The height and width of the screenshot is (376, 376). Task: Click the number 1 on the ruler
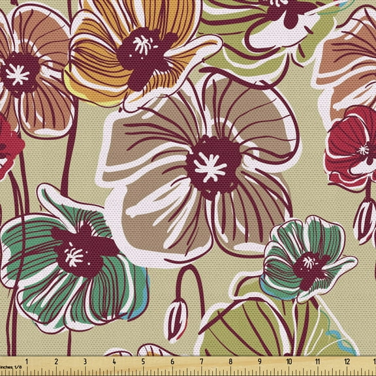pyautogui.click(x=27, y=362)
